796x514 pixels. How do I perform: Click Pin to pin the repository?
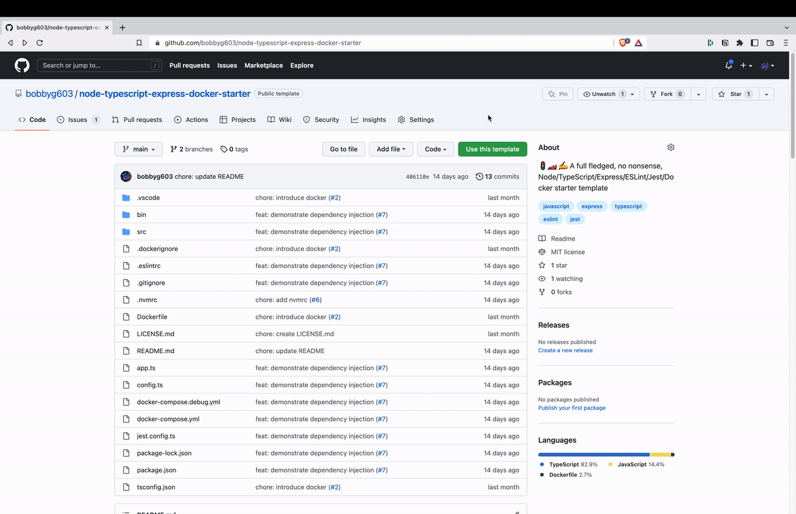[x=558, y=94]
